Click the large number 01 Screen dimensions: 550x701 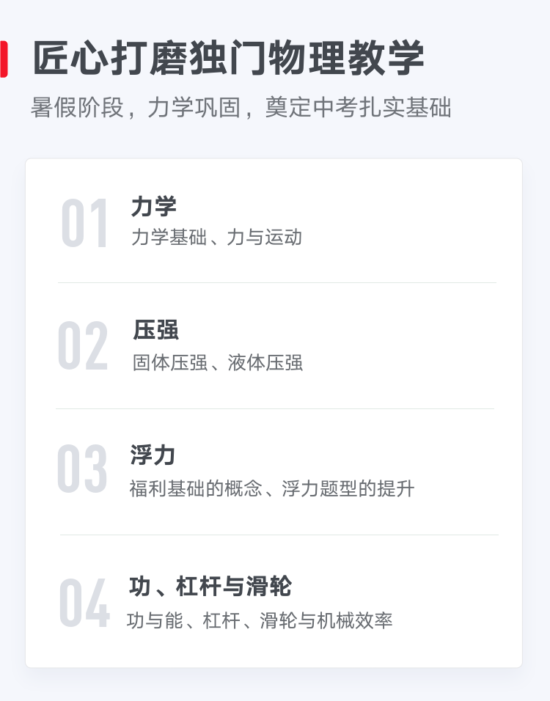[x=84, y=223]
